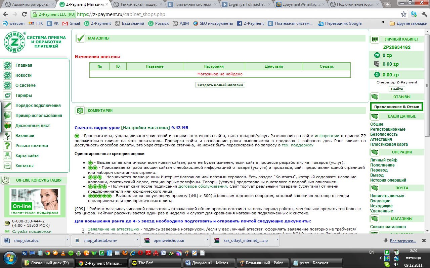
Task: Open the Gmail bookmark
Action: pos(71,23)
